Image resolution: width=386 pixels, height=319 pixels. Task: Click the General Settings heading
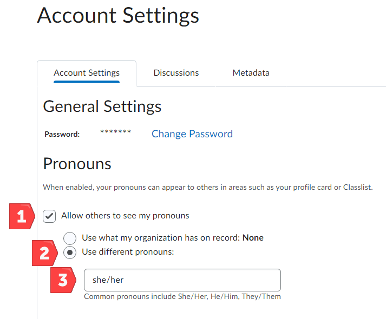[x=102, y=106]
